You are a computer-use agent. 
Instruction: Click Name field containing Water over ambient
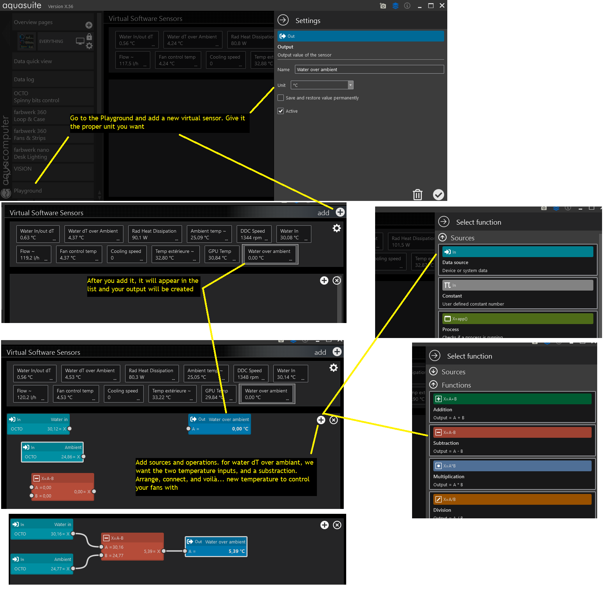[x=369, y=69]
